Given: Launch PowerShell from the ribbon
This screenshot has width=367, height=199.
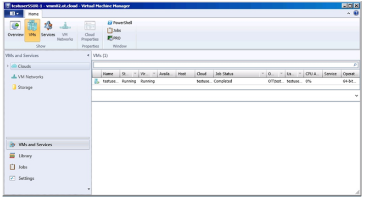Looking at the screenshot, I should [x=120, y=23].
